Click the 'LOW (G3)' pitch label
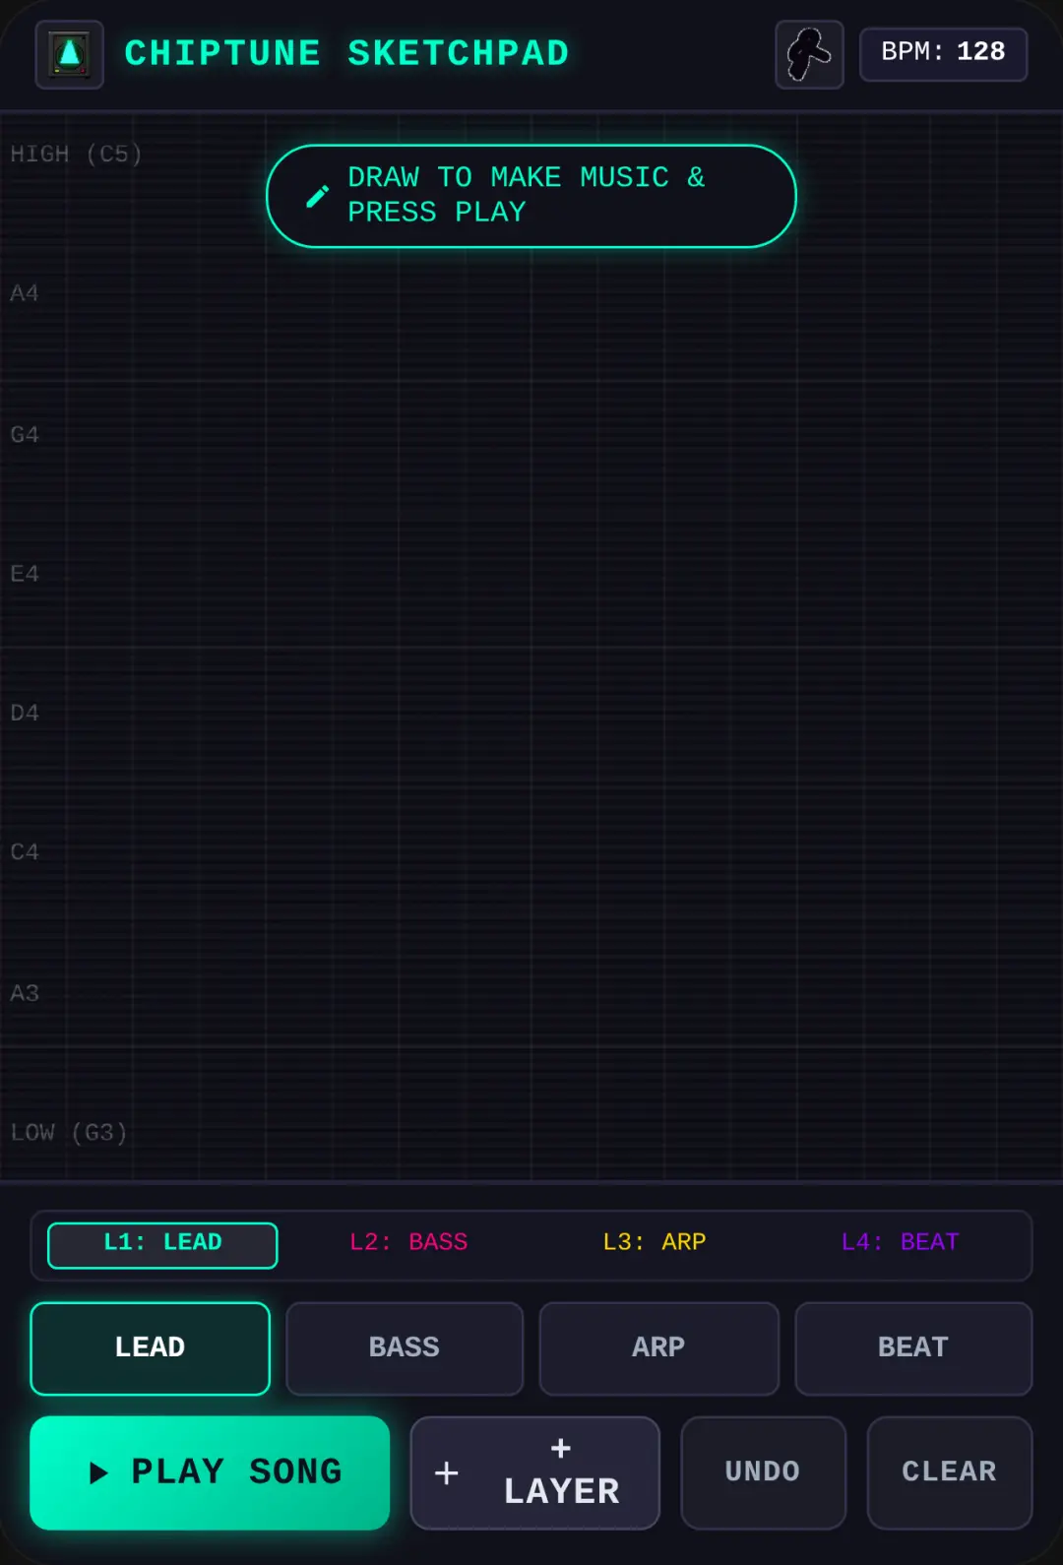This screenshot has width=1063, height=1565. point(69,1133)
